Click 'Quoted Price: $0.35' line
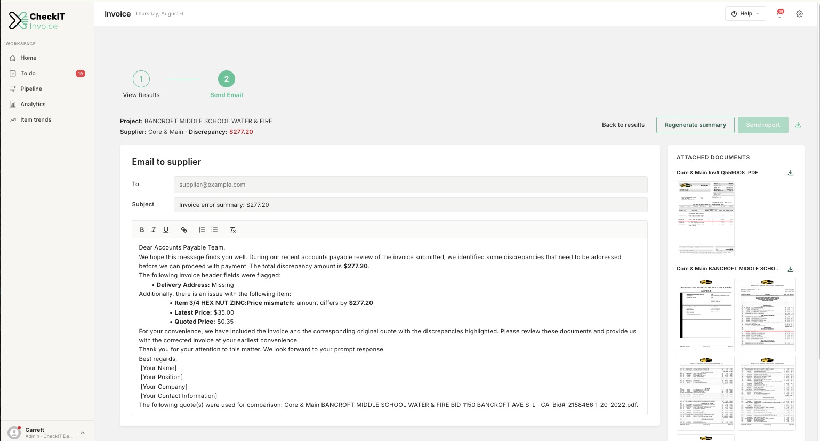The image size is (820, 441). [x=204, y=322]
